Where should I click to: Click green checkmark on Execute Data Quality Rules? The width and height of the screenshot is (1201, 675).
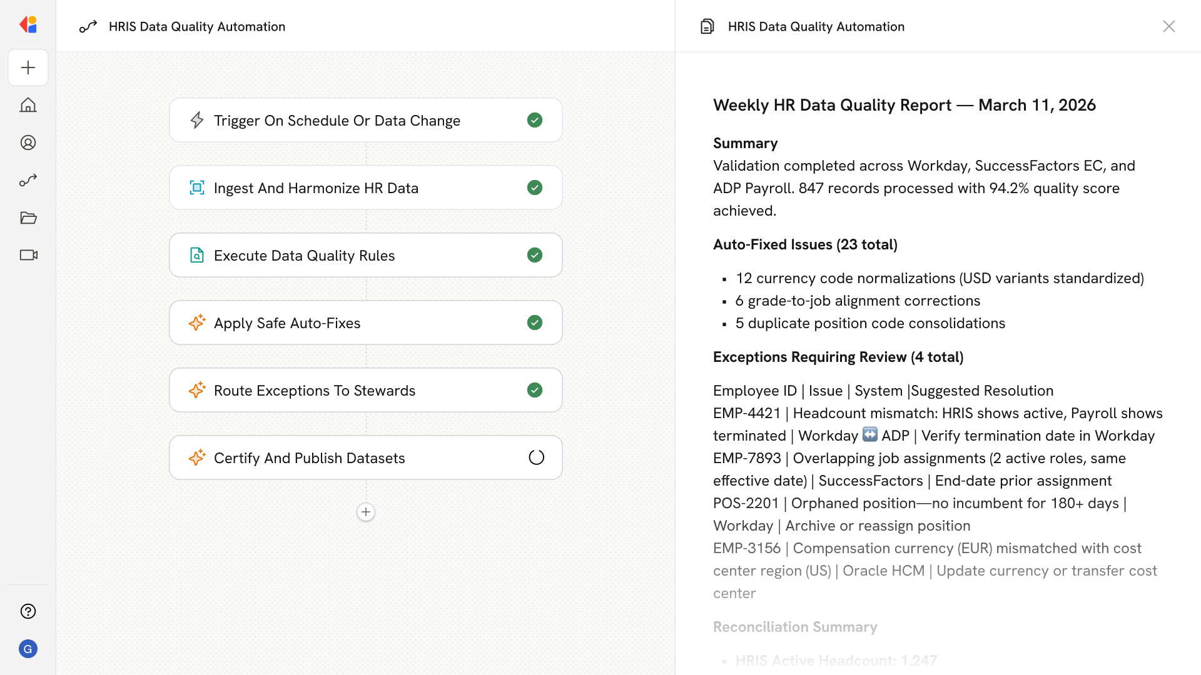coord(534,255)
